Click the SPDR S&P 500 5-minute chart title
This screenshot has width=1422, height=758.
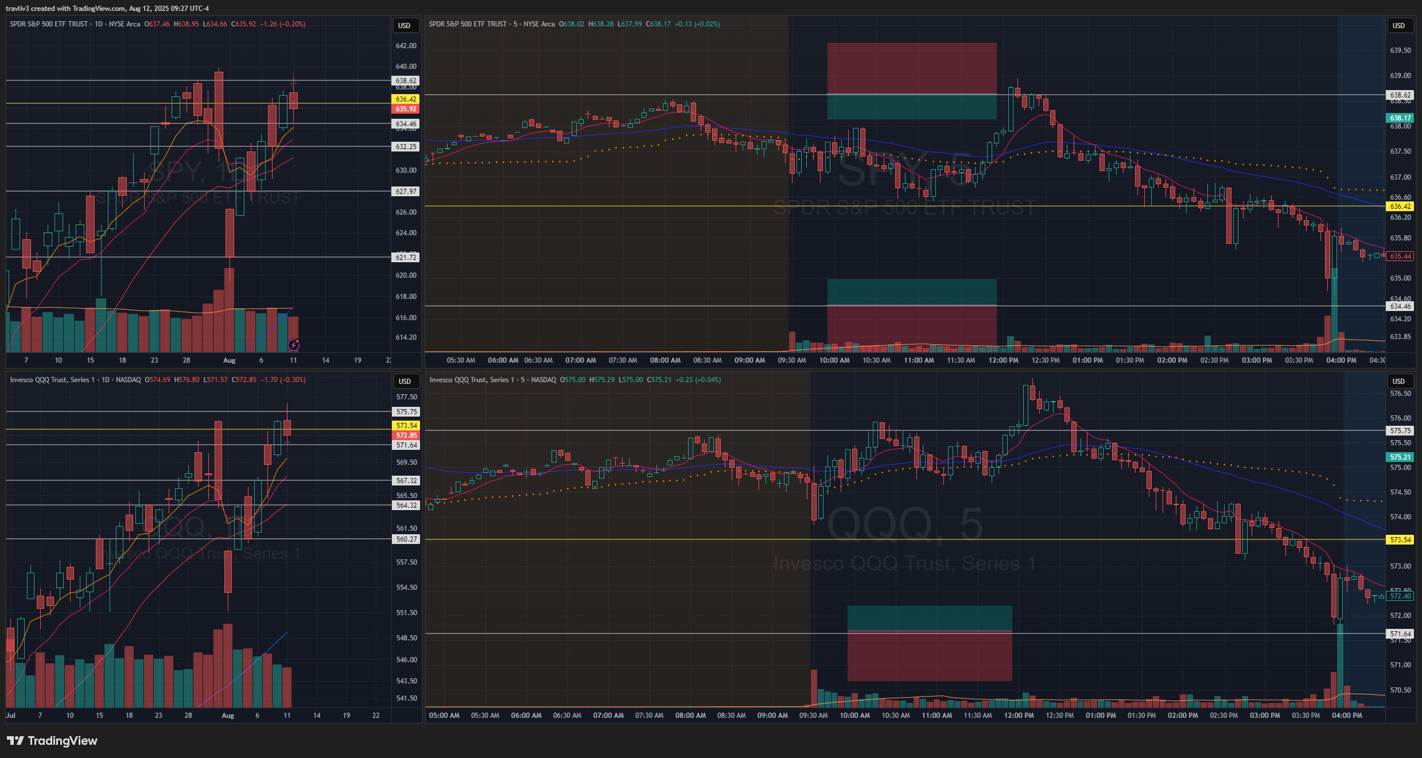tap(468, 24)
